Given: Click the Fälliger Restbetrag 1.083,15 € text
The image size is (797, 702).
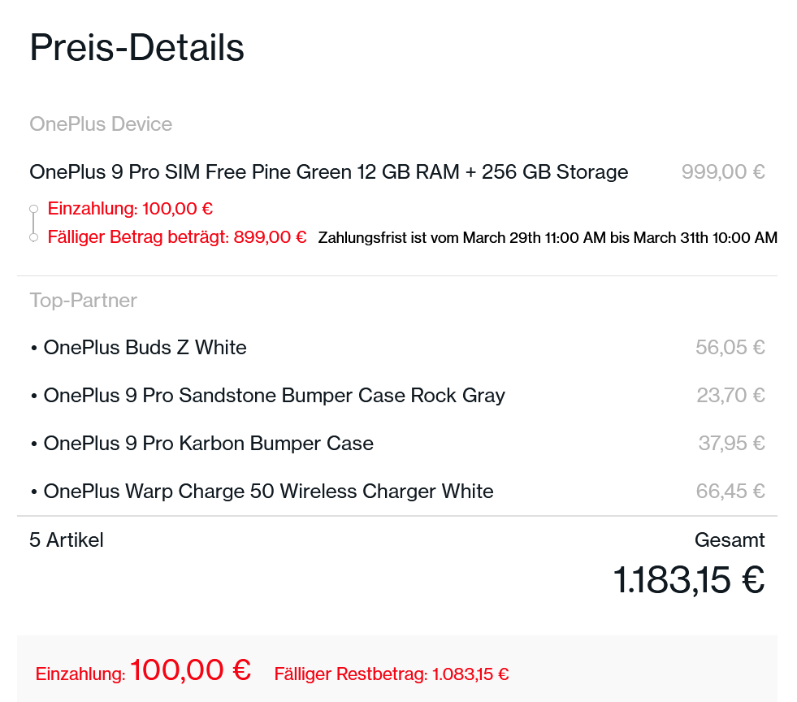Looking at the screenshot, I should coord(391,674).
